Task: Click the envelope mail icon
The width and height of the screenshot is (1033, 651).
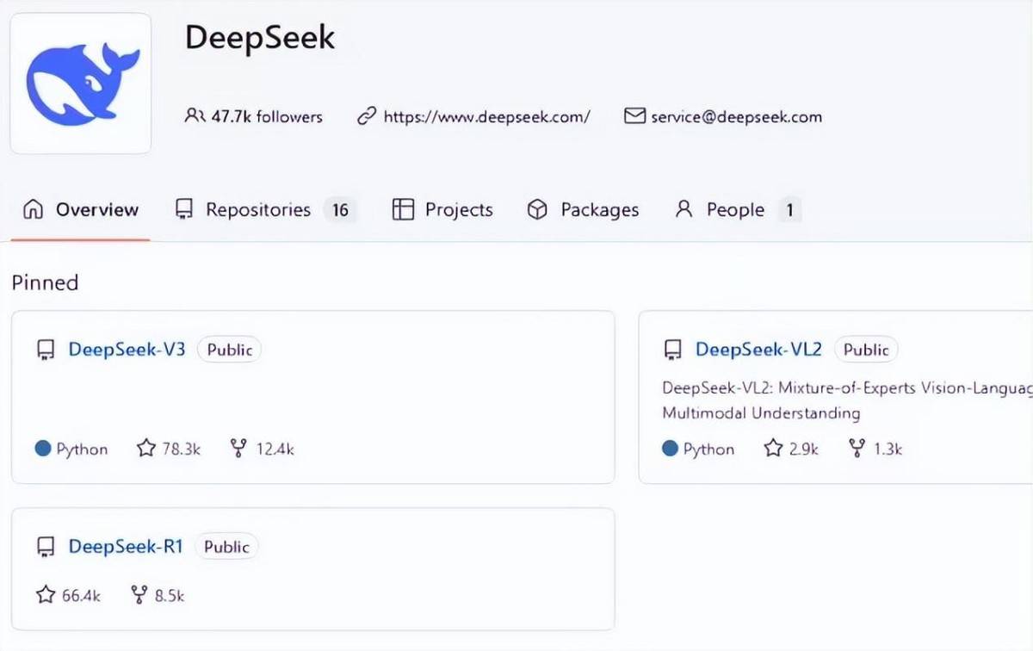Action: click(x=634, y=116)
